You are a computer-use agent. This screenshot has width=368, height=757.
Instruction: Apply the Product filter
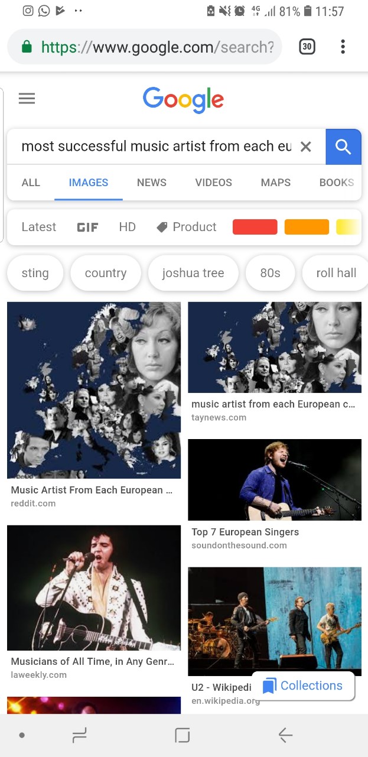(187, 227)
